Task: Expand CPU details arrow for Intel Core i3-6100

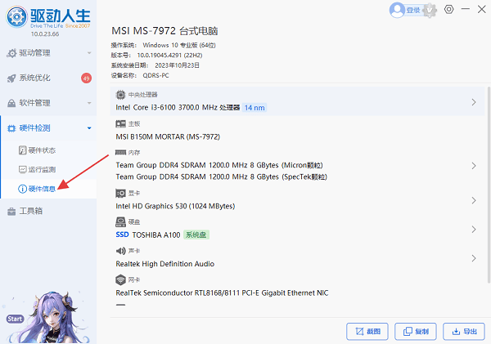Action: (x=474, y=102)
